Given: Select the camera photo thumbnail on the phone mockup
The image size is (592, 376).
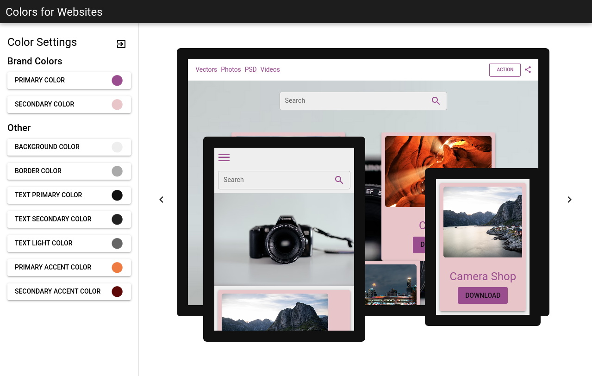Looking at the screenshot, I should 284,238.
